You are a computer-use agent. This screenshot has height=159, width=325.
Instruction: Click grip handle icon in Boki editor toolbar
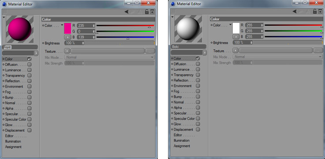tap(173, 11)
